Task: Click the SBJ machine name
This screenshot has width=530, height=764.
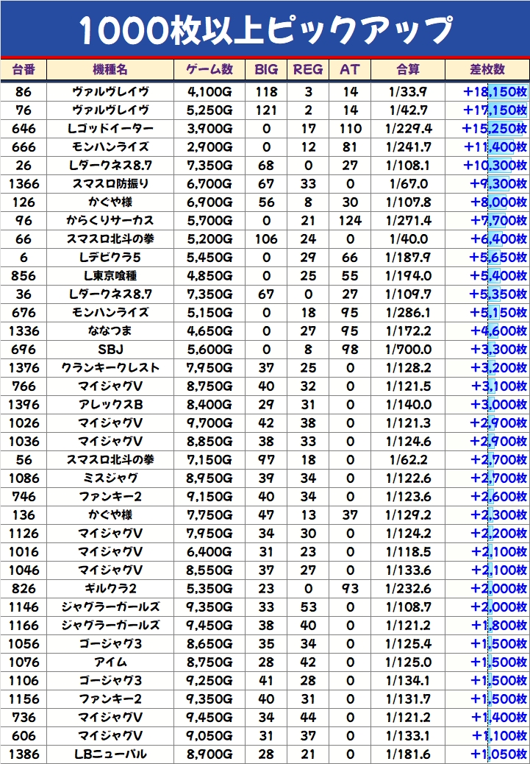Action: [110, 350]
